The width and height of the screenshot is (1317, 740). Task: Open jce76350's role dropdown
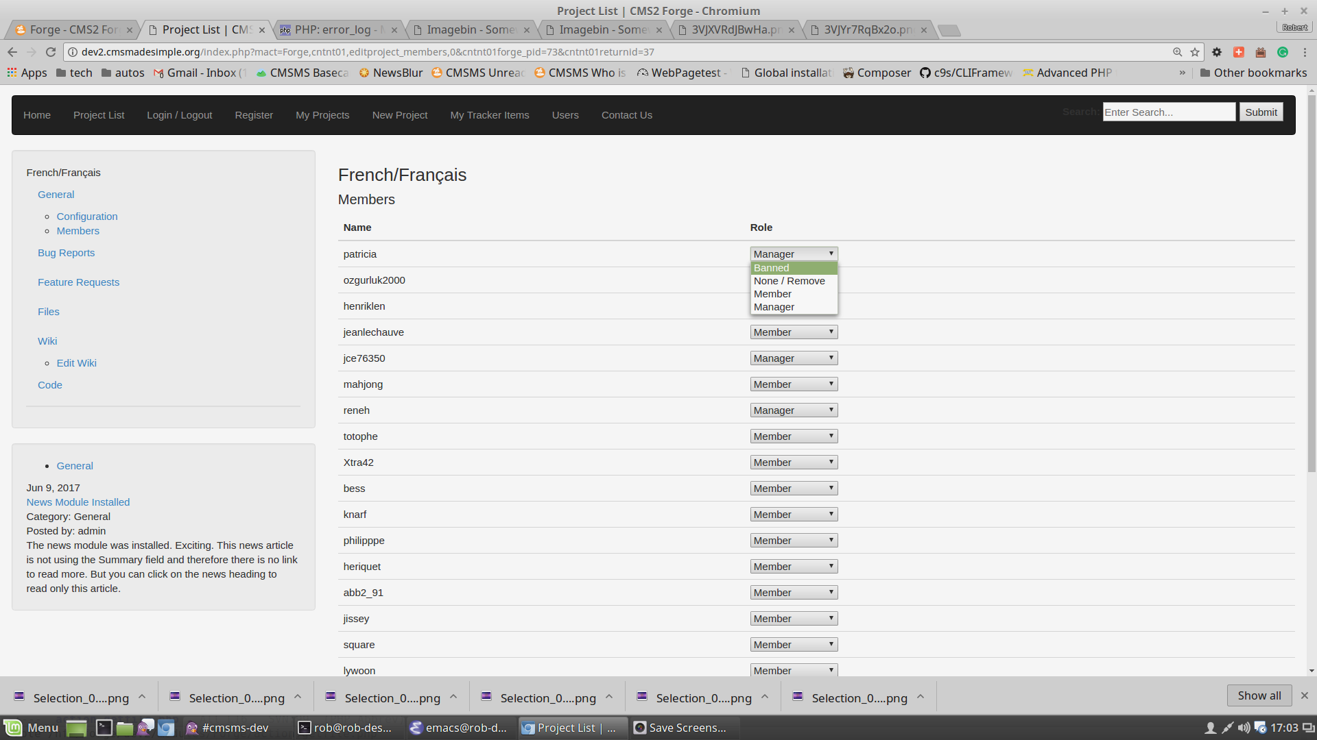point(794,358)
